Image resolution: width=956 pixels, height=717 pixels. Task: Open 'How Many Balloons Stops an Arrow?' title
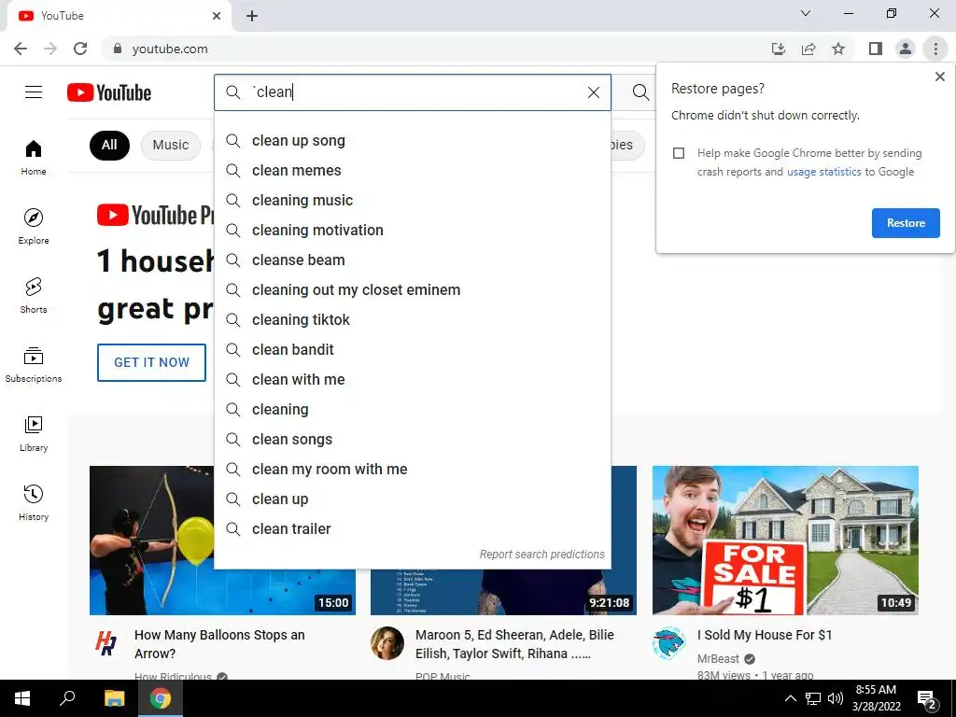[219, 644]
